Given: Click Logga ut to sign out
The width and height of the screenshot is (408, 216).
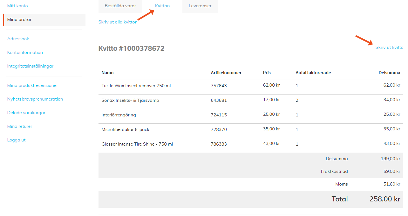Looking at the screenshot, I should 16,140.
